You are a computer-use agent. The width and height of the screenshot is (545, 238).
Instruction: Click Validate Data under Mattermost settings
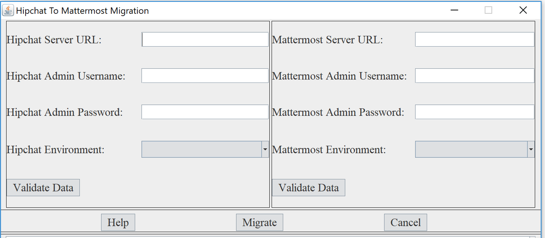coord(309,187)
